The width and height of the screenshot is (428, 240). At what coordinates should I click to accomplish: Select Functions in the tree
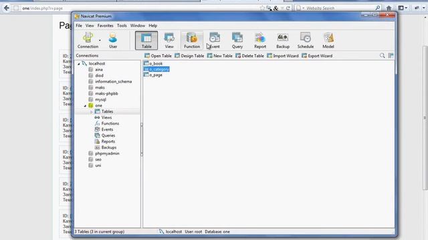pos(110,123)
